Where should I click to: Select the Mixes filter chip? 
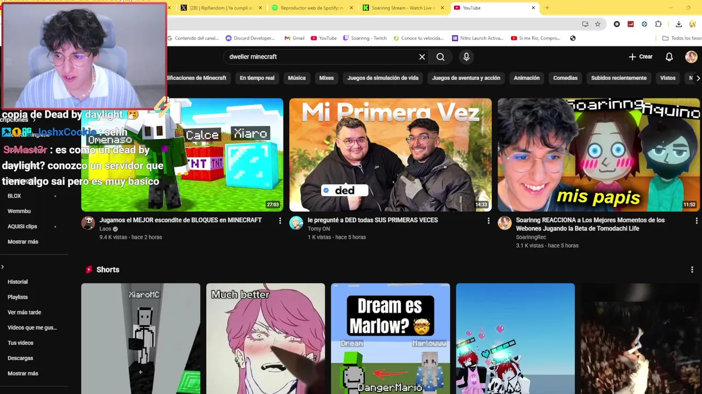point(326,78)
